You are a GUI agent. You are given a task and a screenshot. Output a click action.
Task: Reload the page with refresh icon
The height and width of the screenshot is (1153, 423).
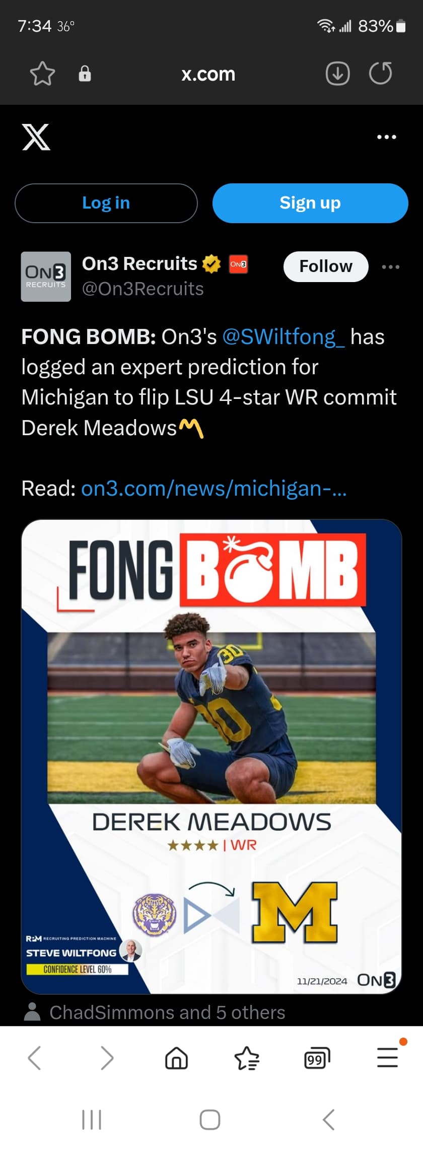click(x=380, y=74)
